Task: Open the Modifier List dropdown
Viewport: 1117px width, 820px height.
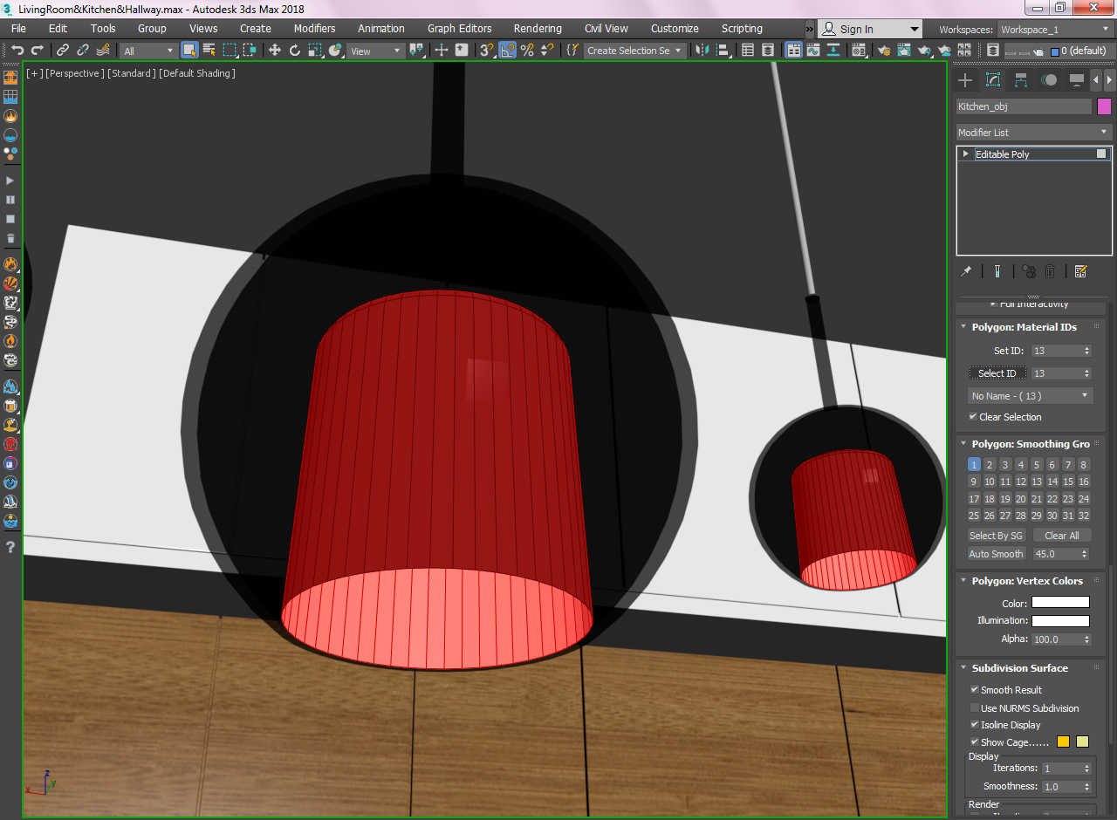Action: point(1033,133)
